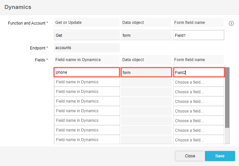Click the info icon beside Form field name
The width and height of the screenshot is (239, 166).
click(x=231, y=23)
